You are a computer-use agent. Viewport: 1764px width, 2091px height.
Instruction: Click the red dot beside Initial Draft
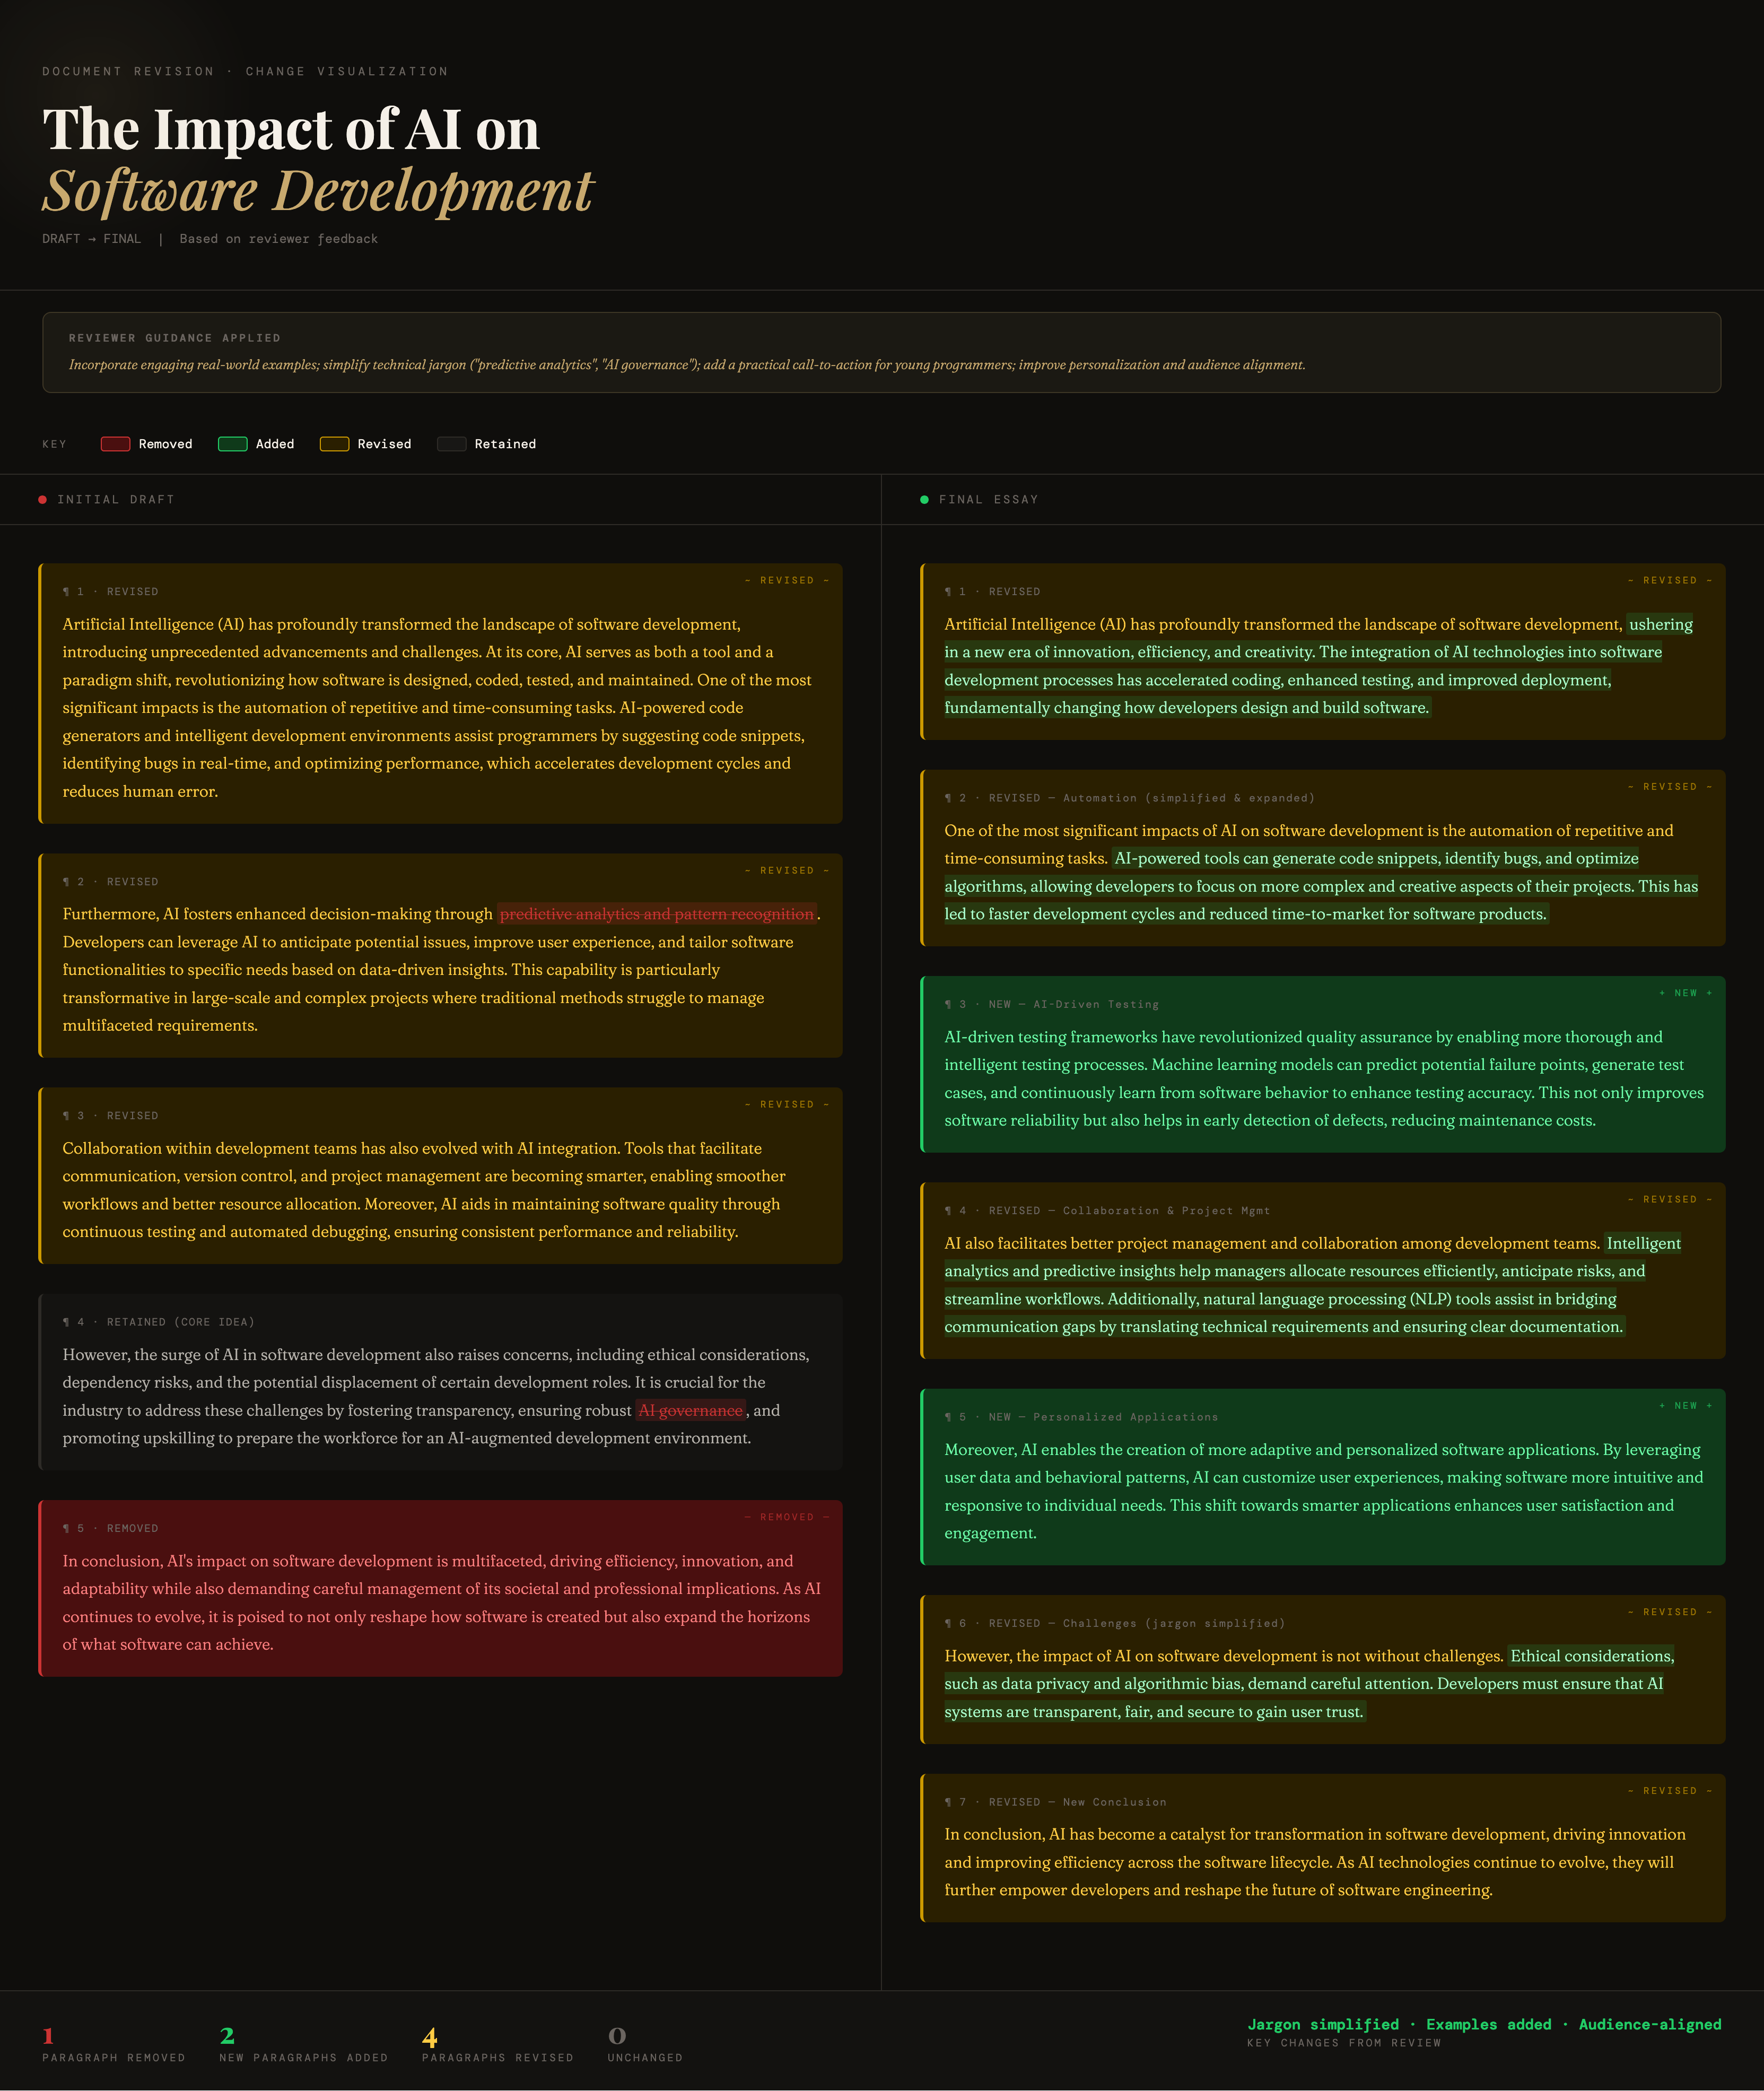coord(42,500)
